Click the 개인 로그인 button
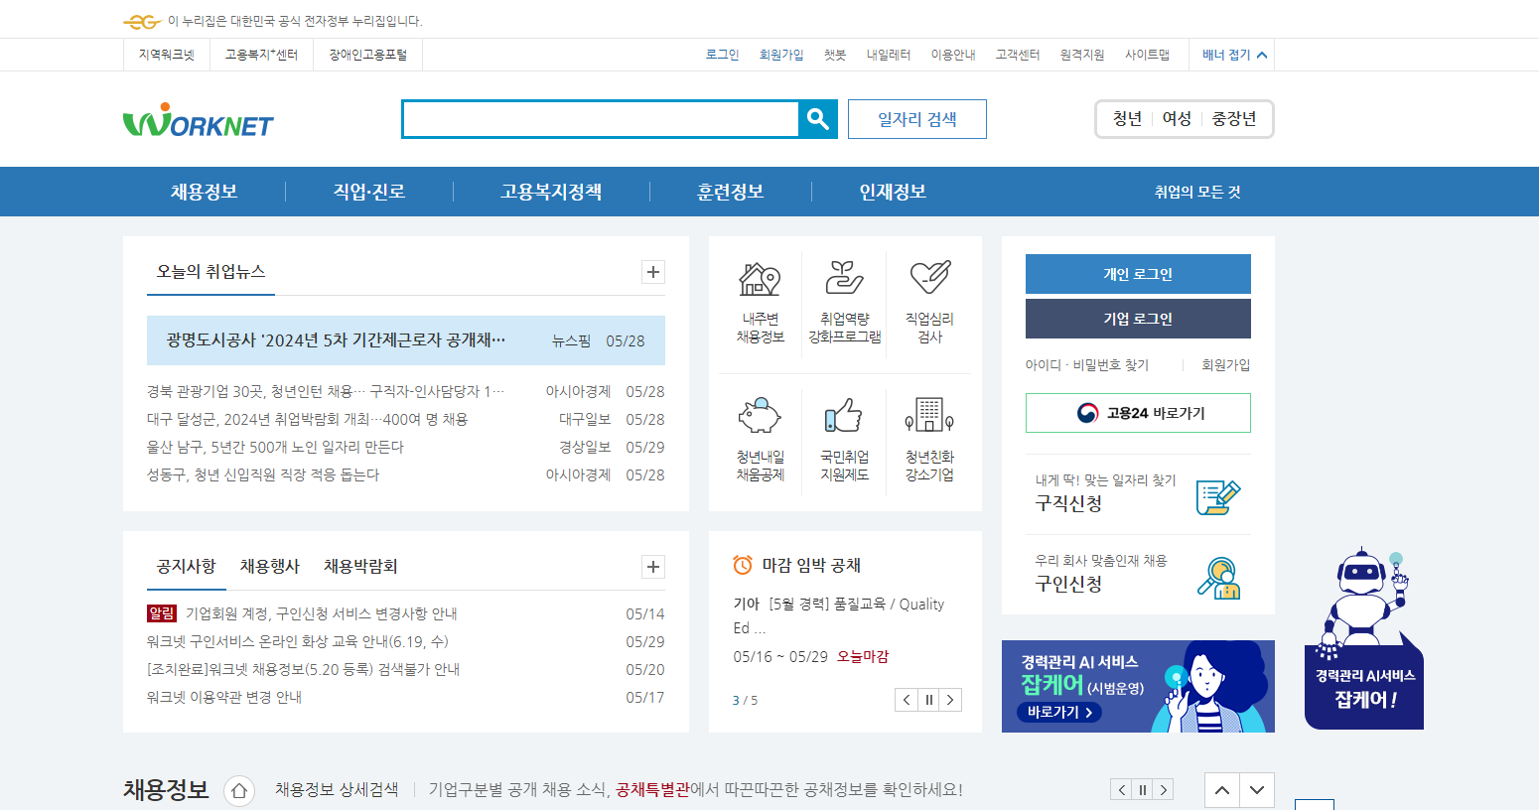This screenshot has width=1539, height=810. tap(1138, 274)
